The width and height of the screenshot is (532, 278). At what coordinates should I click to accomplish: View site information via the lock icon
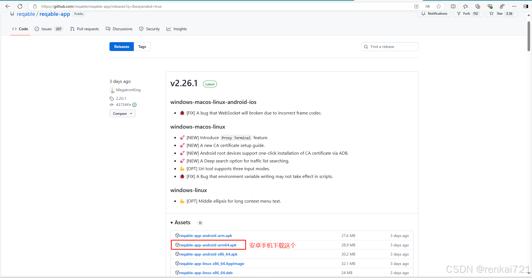coord(35,6)
